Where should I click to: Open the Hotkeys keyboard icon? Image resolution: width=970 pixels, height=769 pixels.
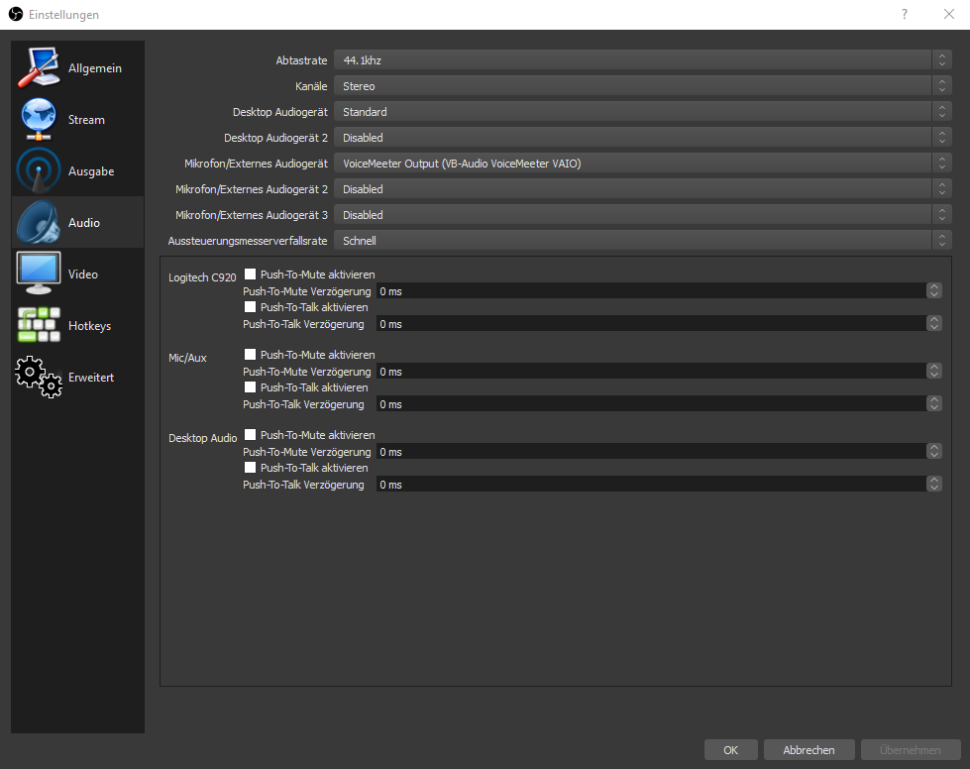point(39,325)
